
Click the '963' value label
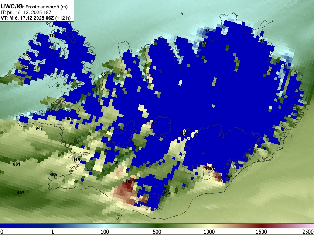coord(27,55)
